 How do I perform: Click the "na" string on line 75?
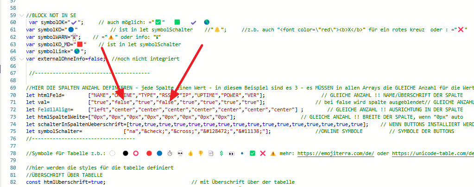[132, 131]
